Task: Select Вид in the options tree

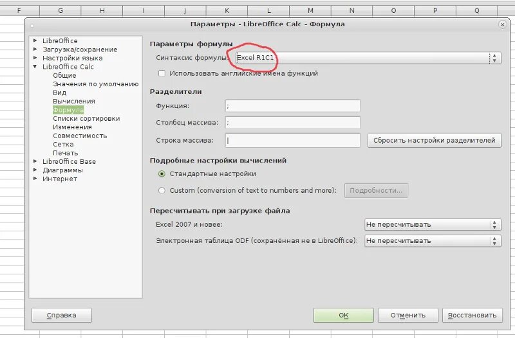Action: (x=59, y=93)
